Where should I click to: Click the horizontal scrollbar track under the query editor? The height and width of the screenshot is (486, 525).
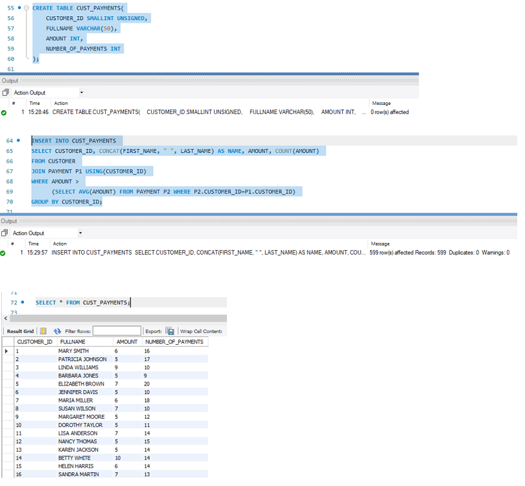tap(118, 318)
